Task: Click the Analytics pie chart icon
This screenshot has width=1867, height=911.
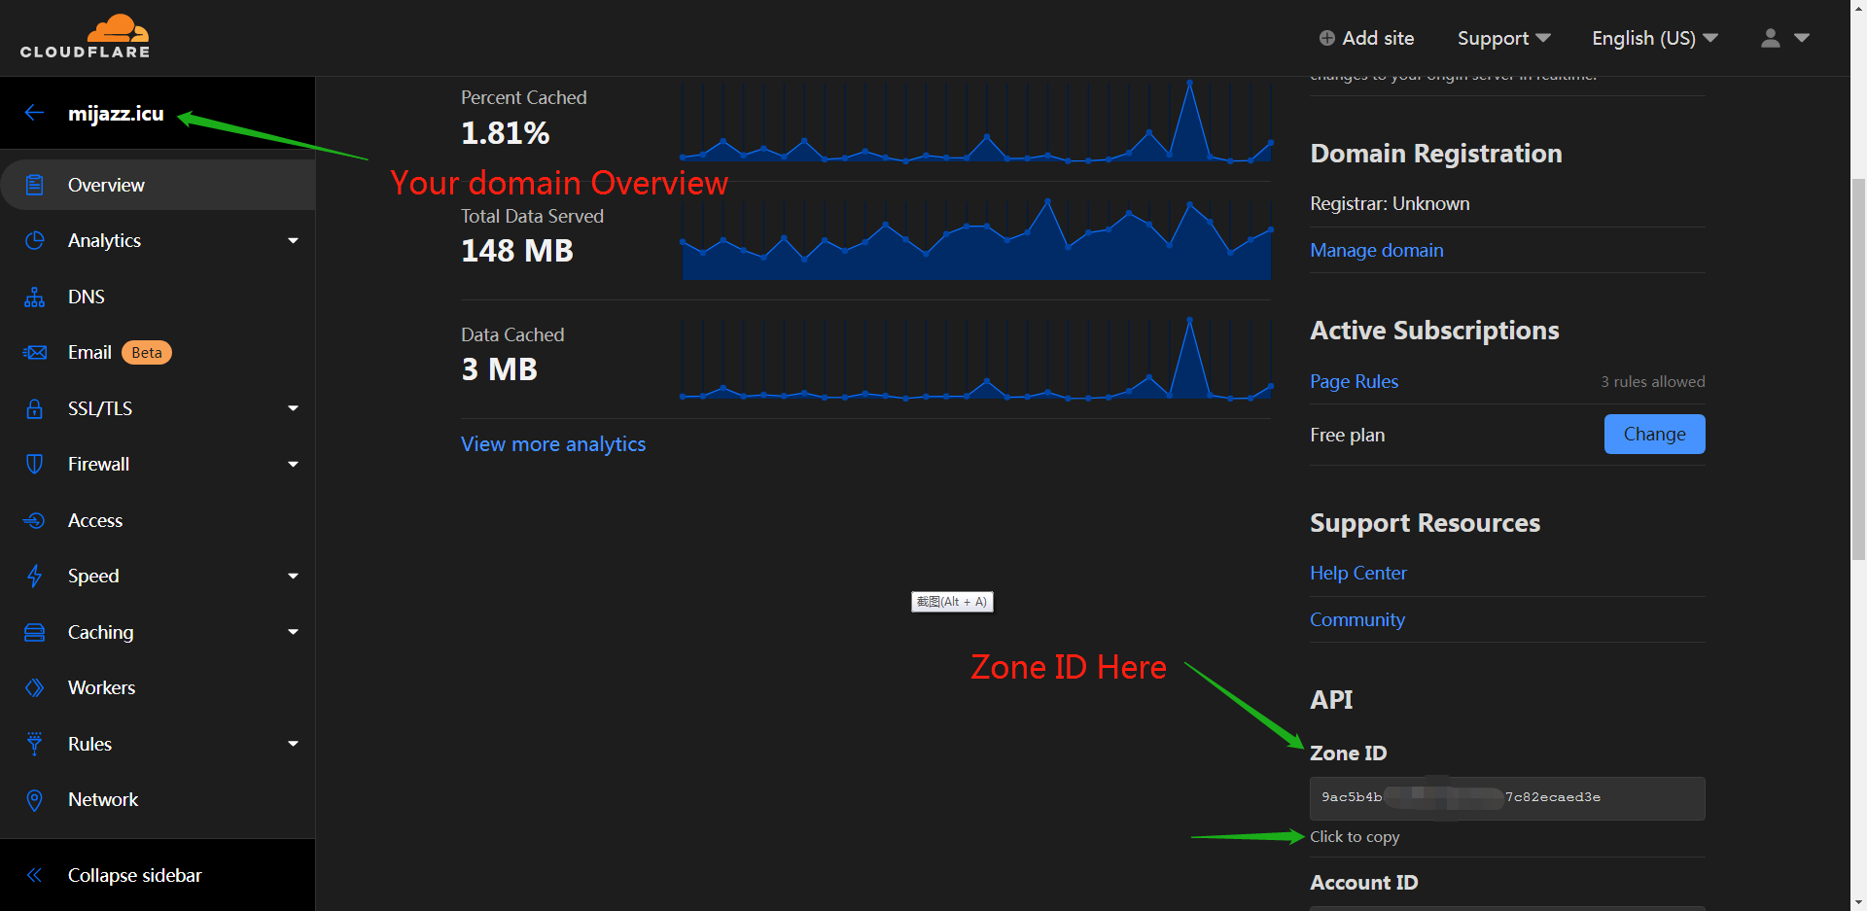Action: click(x=34, y=240)
